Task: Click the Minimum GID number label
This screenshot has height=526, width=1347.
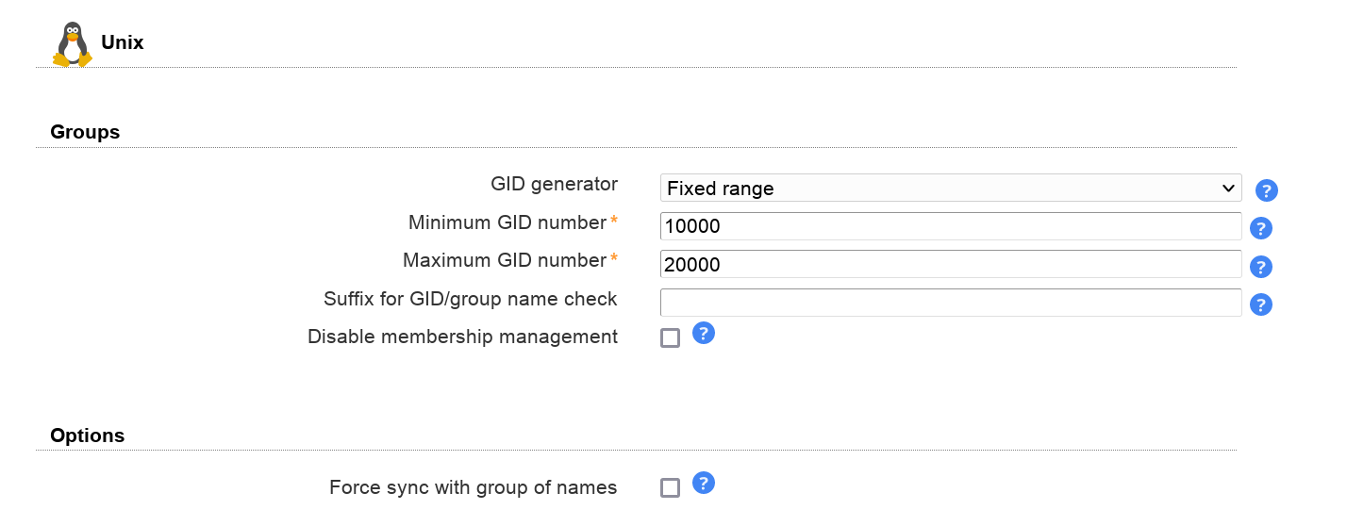Action: [507, 222]
